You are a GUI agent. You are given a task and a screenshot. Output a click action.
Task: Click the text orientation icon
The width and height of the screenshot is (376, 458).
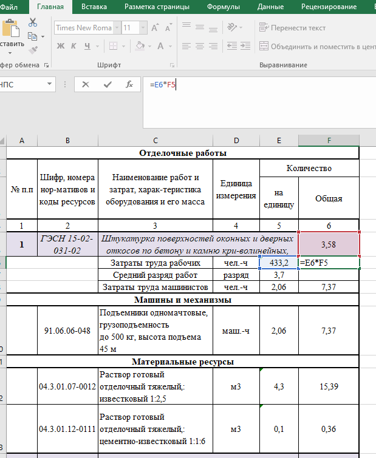232,27
